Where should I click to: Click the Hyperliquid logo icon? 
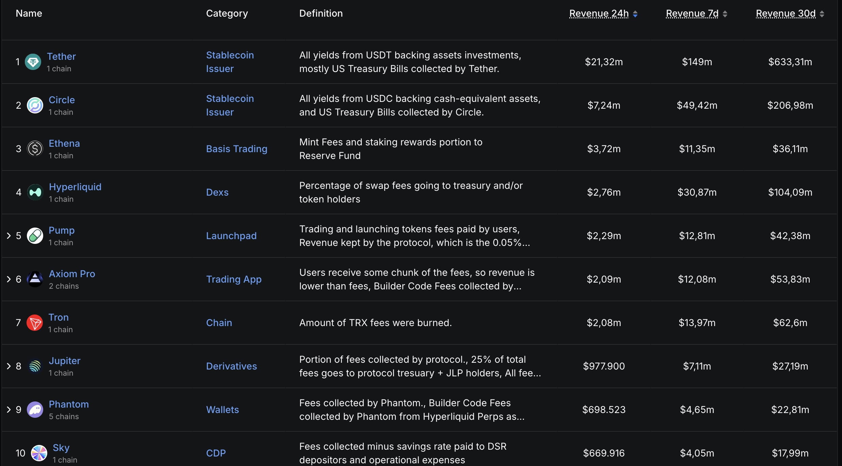coord(35,192)
